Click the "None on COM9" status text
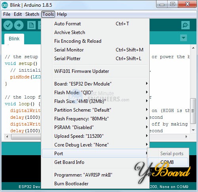This screenshot has width=198, height=192. pos(174,187)
